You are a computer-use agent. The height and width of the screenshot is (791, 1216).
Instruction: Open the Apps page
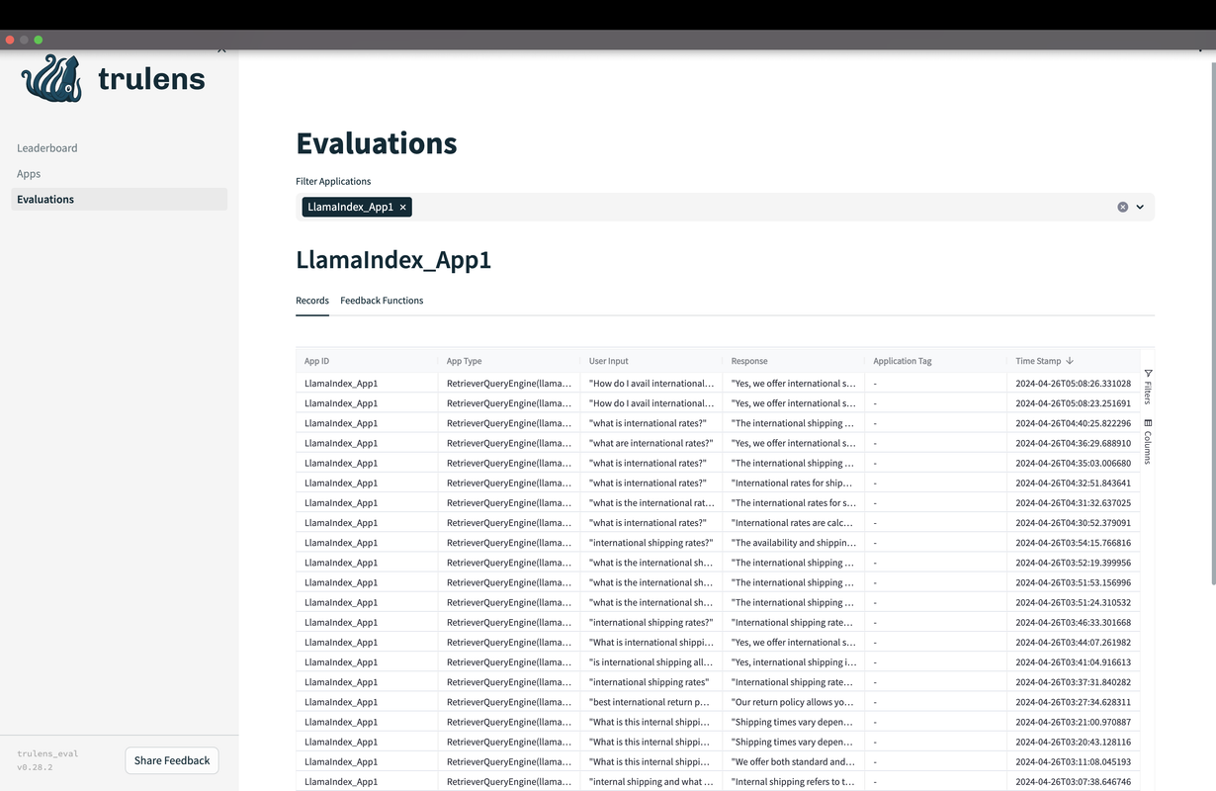point(29,174)
